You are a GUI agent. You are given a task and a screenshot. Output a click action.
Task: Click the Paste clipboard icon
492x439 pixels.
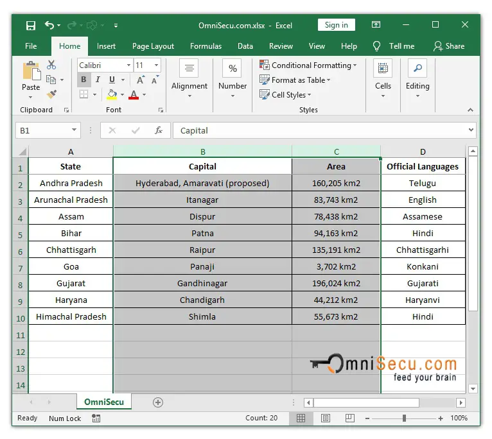31,71
